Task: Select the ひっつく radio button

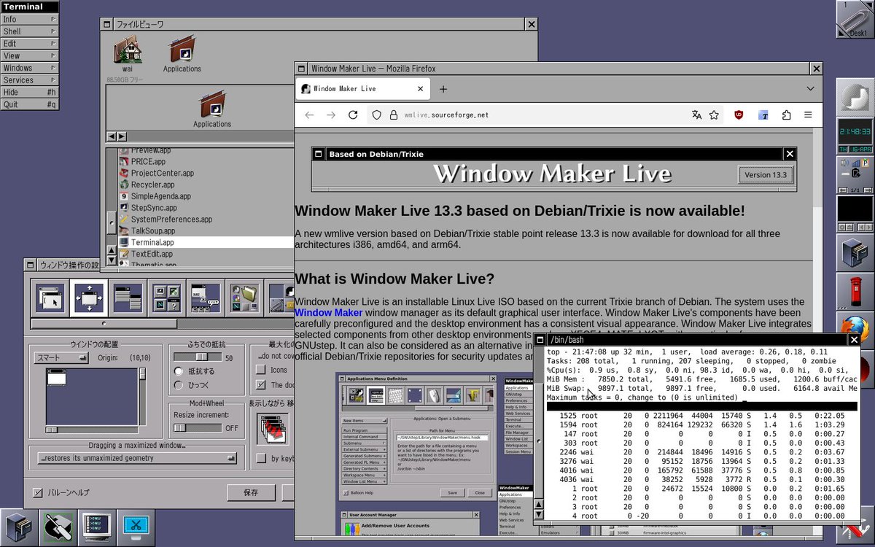Action: (179, 385)
